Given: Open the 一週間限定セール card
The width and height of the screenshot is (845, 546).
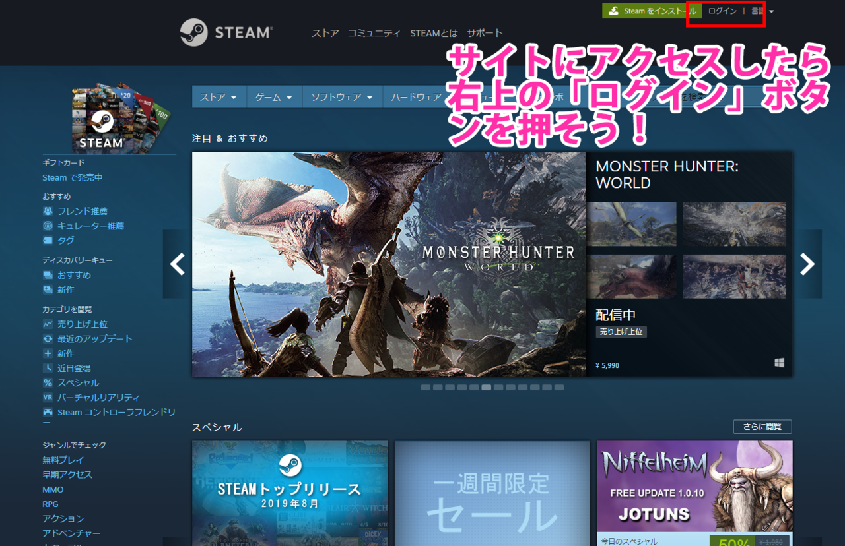Looking at the screenshot, I should pos(492,493).
